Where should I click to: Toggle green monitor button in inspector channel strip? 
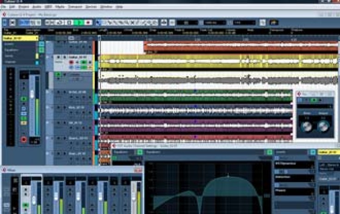pos(24,99)
